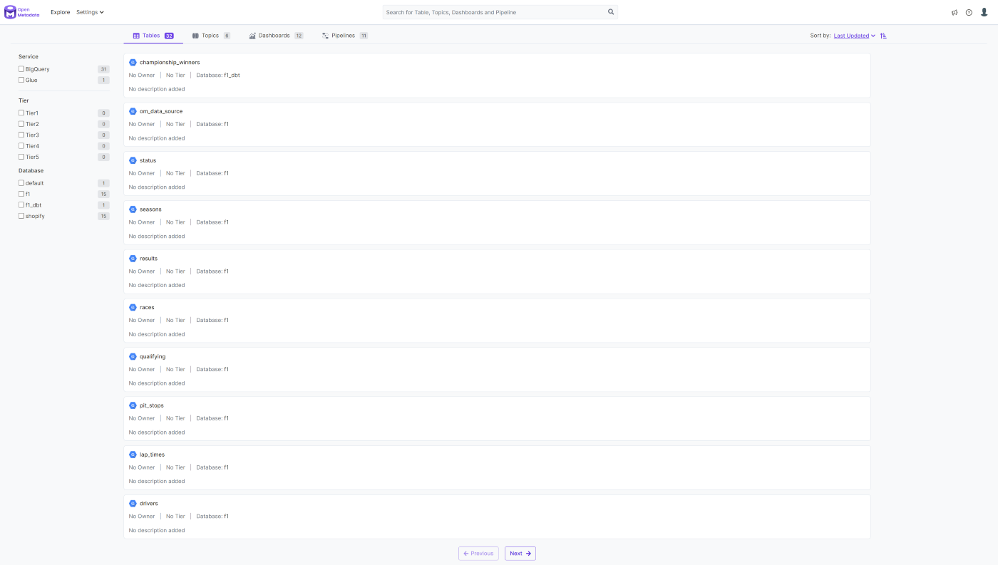The height and width of the screenshot is (565, 998).
Task: Enable the Tier2 filter checkbox
Action: [21, 124]
